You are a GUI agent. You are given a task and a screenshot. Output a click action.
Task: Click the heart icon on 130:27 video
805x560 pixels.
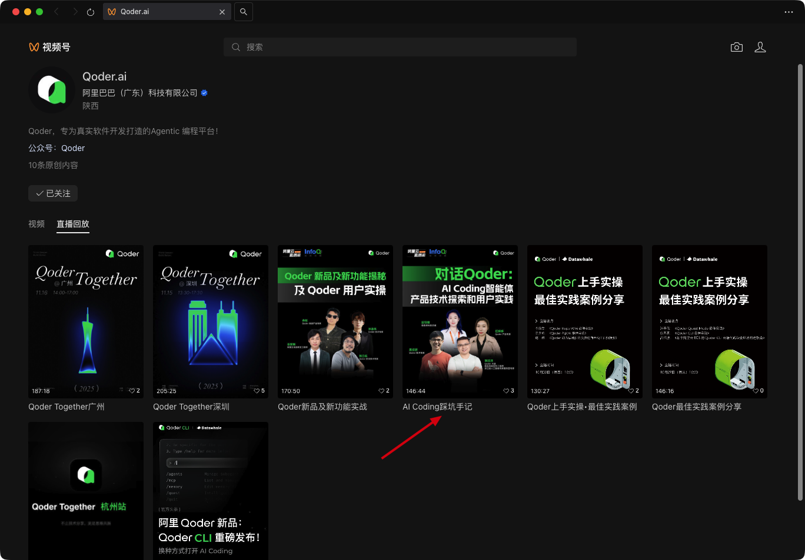coord(631,391)
